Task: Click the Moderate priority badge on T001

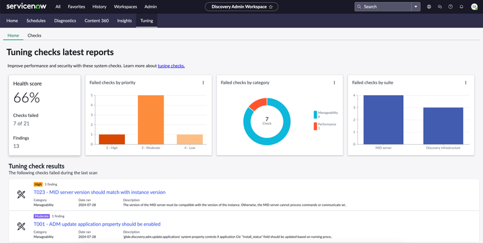Action: pyautogui.click(x=42, y=216)
